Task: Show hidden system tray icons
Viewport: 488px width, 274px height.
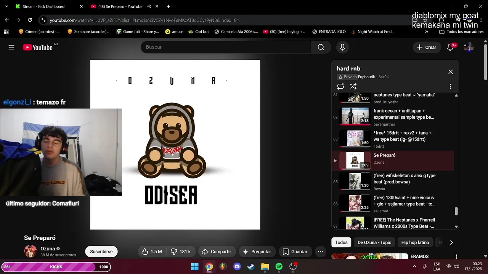Action: (414, 267)
